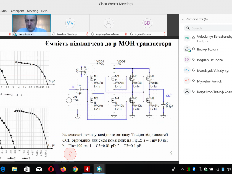Click Mandzyuk Volodymyr's MV avatar tile

(x=70, y=23)
